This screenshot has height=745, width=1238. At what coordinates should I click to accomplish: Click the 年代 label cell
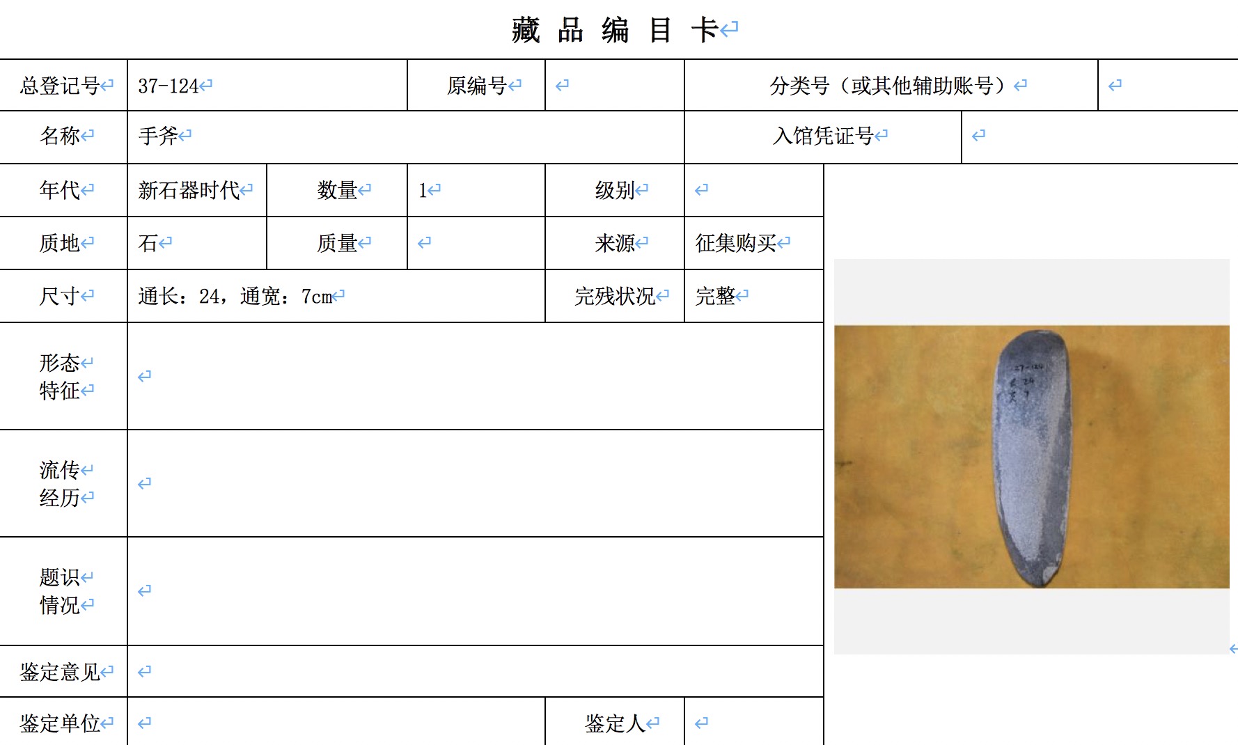coord(63,190)
